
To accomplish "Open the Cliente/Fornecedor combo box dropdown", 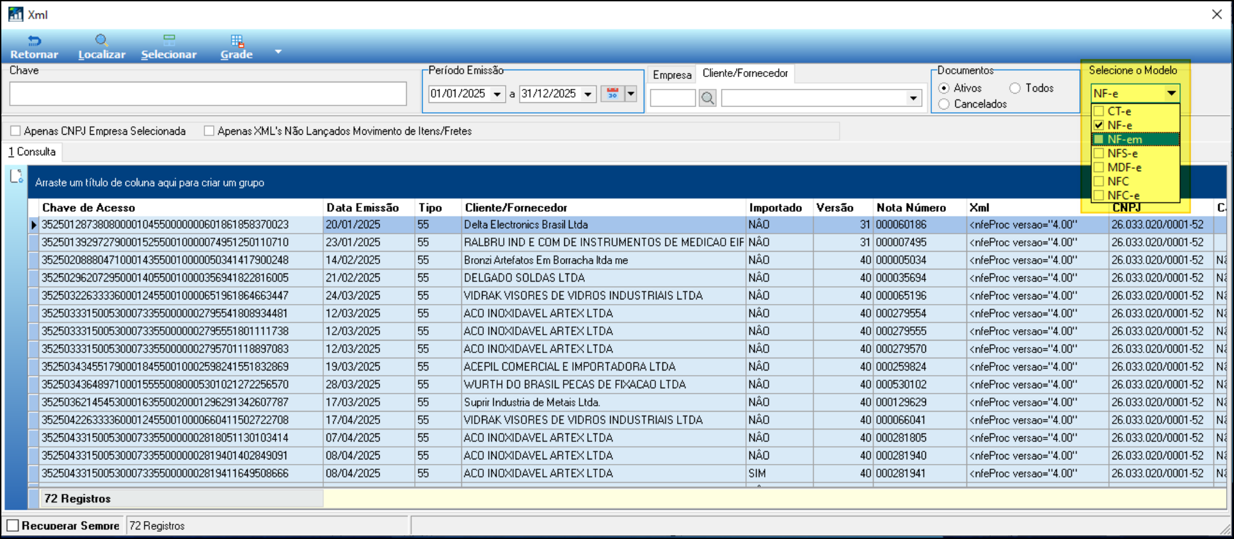I will tap(913, 99).
